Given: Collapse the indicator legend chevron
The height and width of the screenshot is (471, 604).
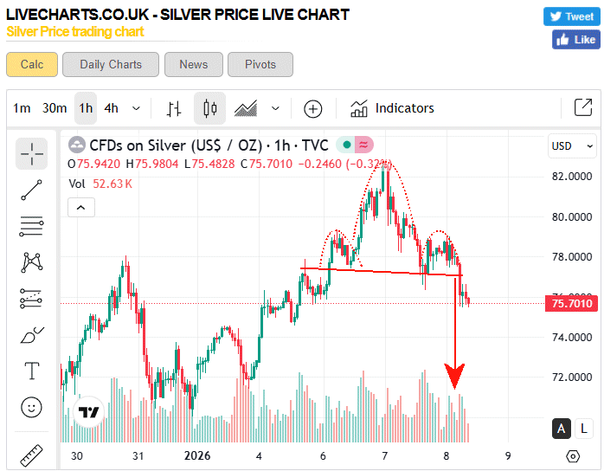Looking at the screenshot, I should tap(81, 207).
